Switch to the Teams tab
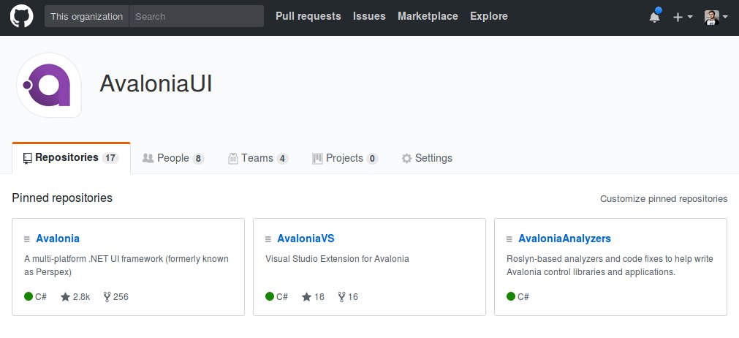Screen dimensions: 739x338 click(258, 159)
